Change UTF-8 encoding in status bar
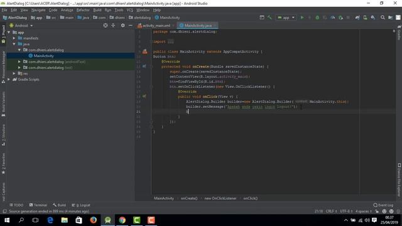402x226 pixels. click(346, 212)
